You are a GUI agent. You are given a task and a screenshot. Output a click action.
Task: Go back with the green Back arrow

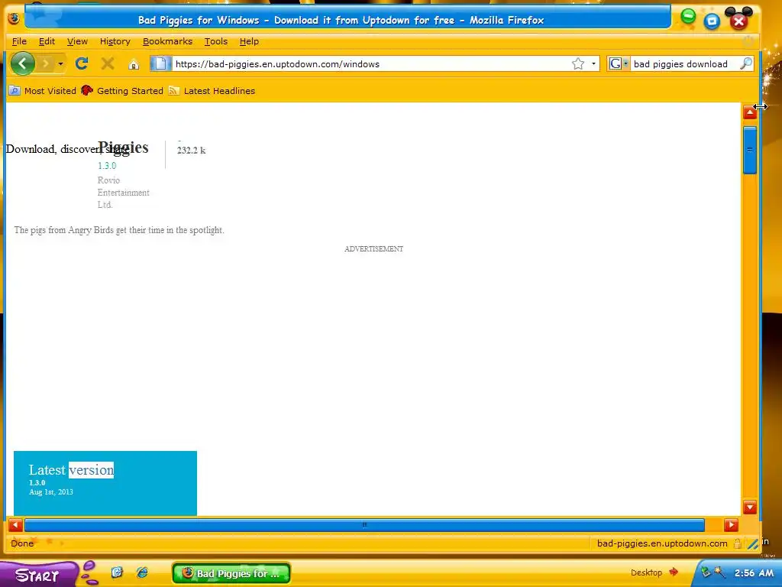point(22,63)
